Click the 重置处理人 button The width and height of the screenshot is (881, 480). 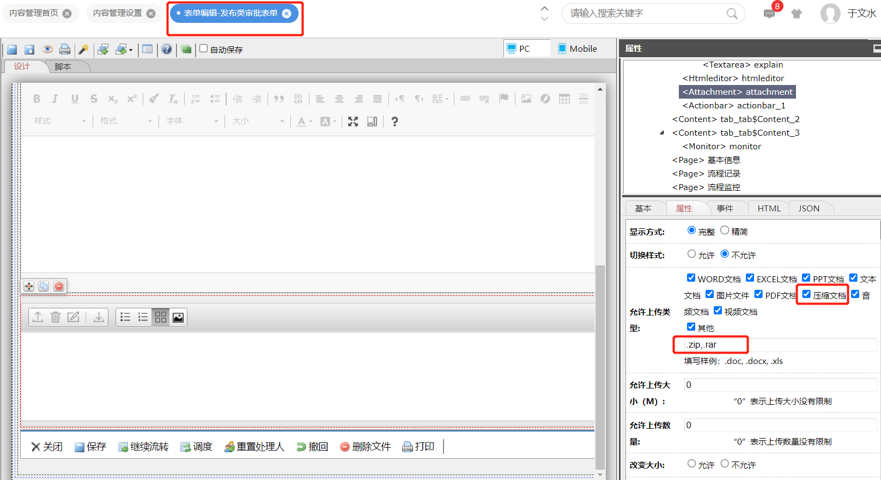point(254,447)
